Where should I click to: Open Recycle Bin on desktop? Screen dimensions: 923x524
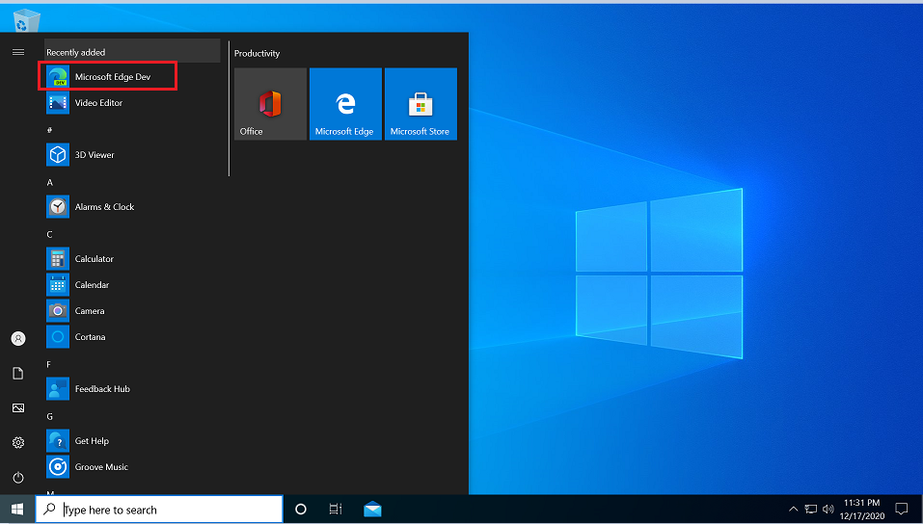[x=26, y=19]
